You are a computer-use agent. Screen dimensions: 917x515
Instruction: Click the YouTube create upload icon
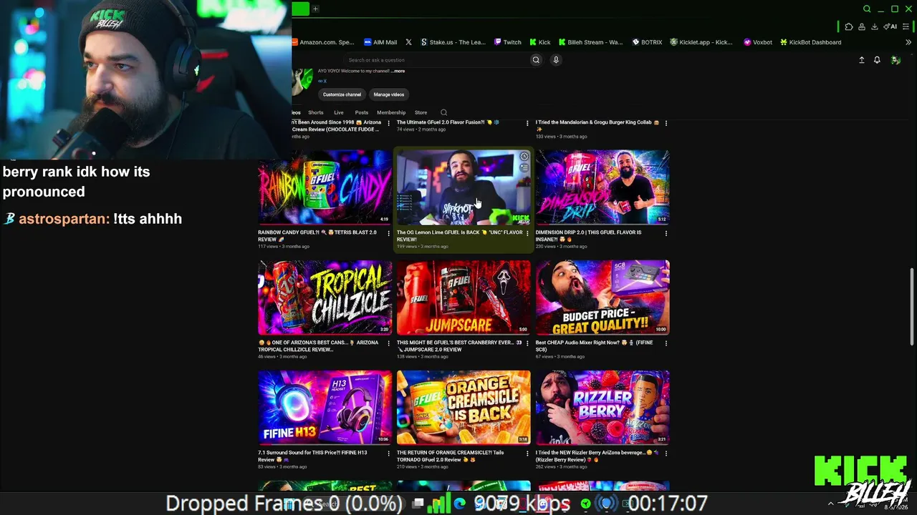862,60
